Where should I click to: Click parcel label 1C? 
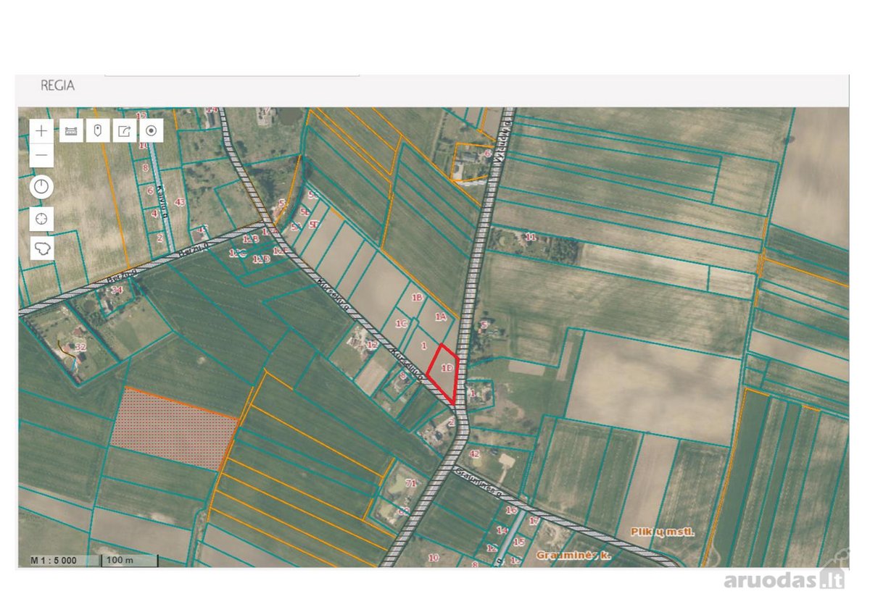point(403,324)
